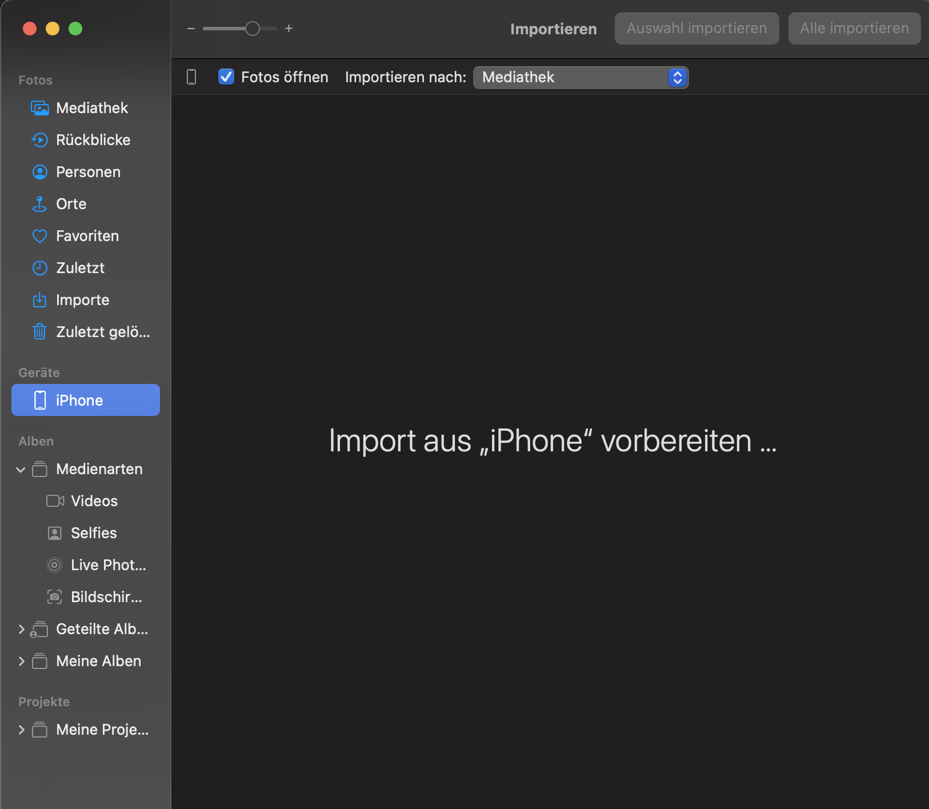Screen dimensions: 929x809
Task: Click the Projekte section header
Action: tap(44, 702)
